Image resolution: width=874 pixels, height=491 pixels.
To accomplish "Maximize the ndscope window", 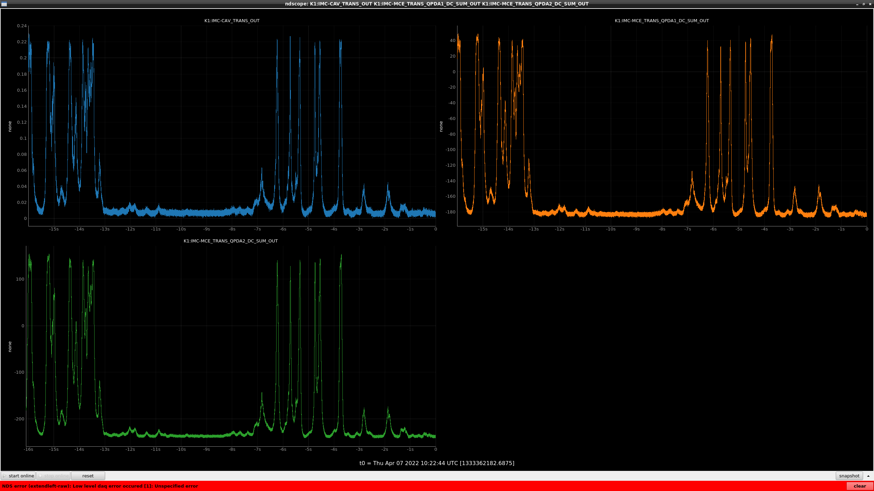I will pyautogui.click(x=864, y=4).
